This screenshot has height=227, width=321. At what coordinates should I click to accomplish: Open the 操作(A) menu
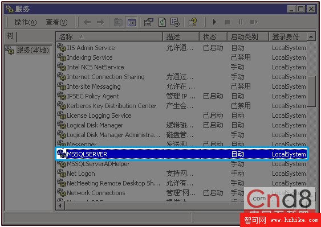point(26,22)
